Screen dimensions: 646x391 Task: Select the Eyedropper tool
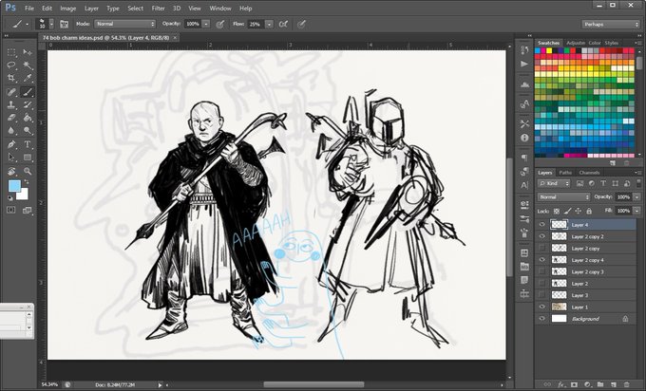pyautogui.click(x=28, y=78)
